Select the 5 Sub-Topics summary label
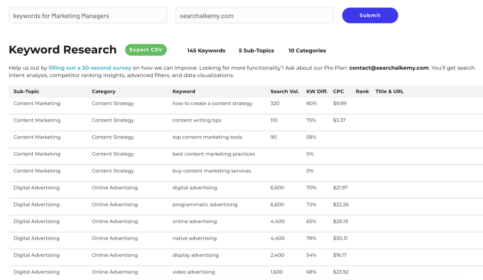 [x=256, y=50]
